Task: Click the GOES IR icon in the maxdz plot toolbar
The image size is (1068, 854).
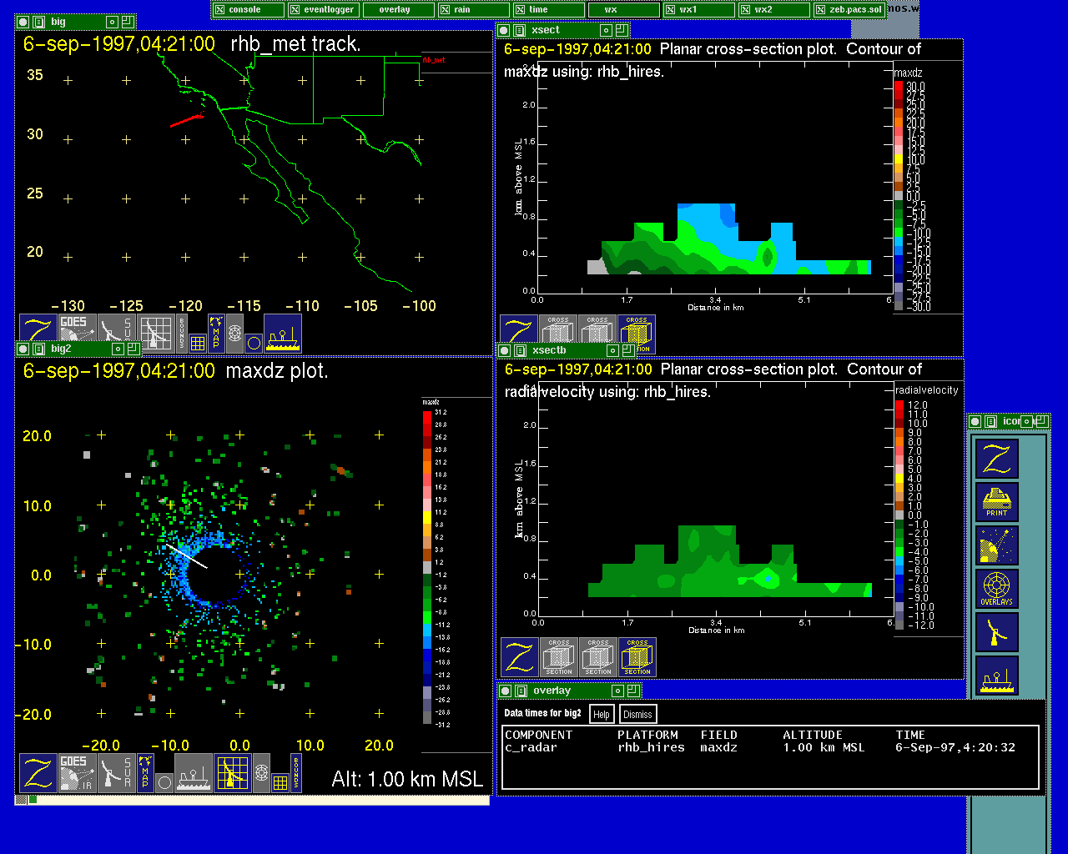Action: [76, 773]
